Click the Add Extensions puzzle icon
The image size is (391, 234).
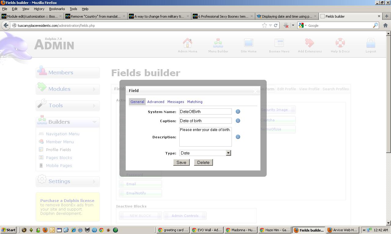click(309, 43)
